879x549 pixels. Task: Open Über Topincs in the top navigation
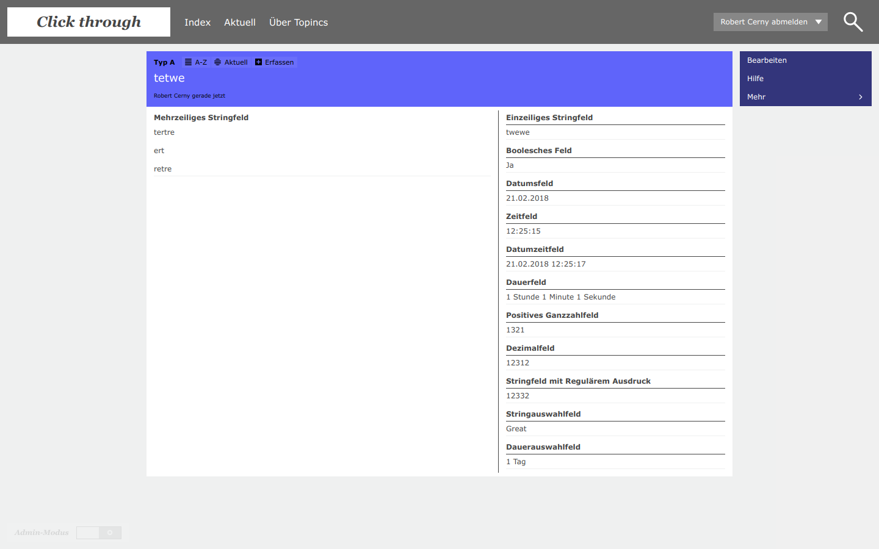coord(298,23)
